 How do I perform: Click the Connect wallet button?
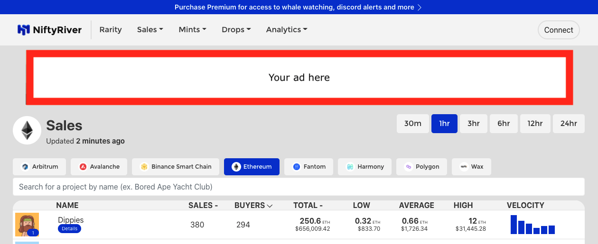[559, 30]
